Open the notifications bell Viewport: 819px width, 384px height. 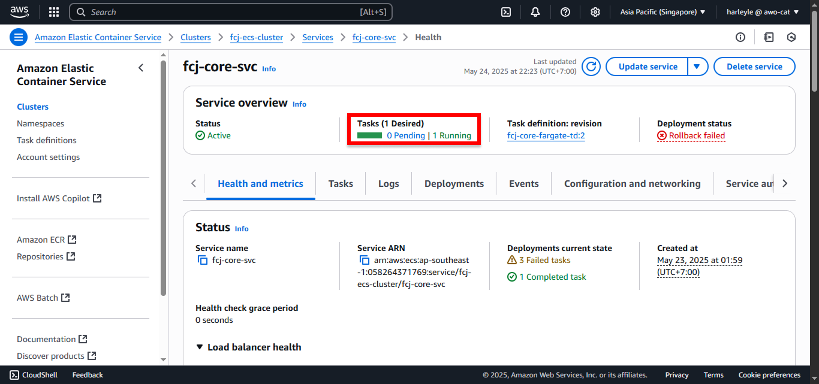535,12
